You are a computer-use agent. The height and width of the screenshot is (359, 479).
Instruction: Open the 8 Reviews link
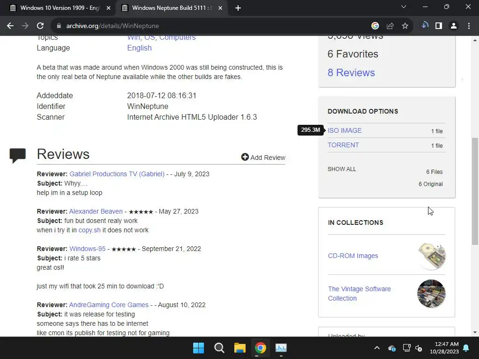coord(351,72)
